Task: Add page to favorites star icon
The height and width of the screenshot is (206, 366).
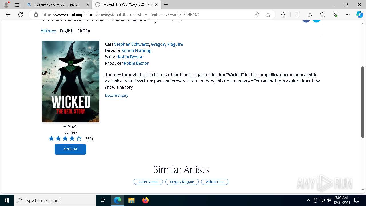Action: click(x=268, y=15)
